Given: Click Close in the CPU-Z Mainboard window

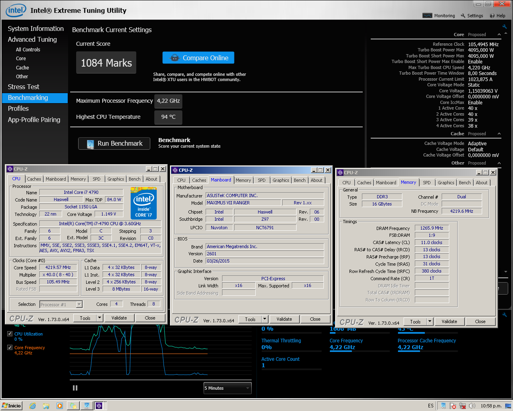Looking at the screenshot, I should (x=315, y=319).
